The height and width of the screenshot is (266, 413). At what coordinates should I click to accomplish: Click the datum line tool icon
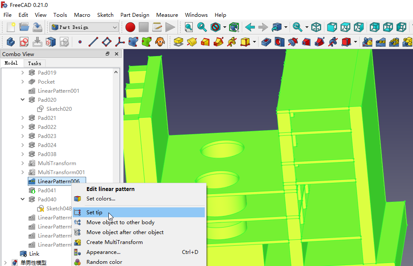pos(93,42)
